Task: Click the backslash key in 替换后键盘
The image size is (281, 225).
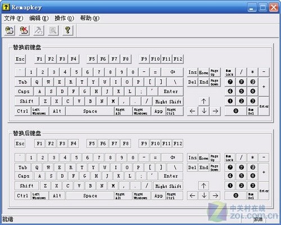Action: pos(175,167)
